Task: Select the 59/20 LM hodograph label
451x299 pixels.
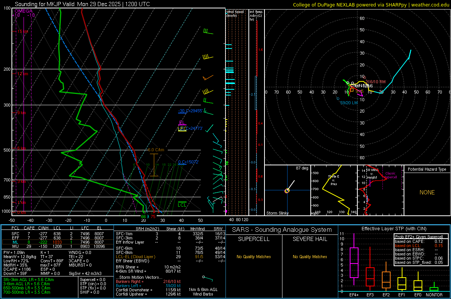Action: (349, 103)
